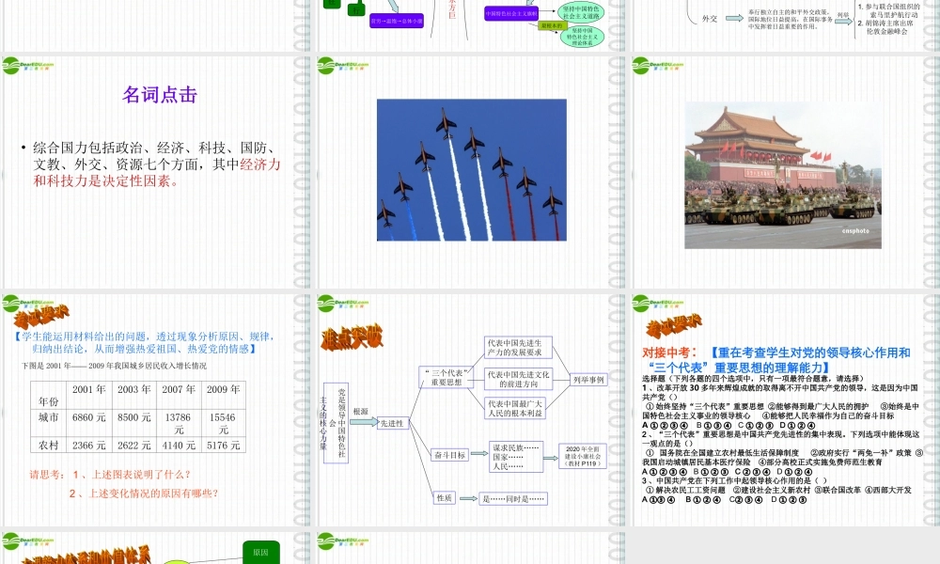Click question 2、上述变化情况的原因有哪些？
Image resolution: width=940 pixels, height=564 pixels.
click(x=143, y=493)
